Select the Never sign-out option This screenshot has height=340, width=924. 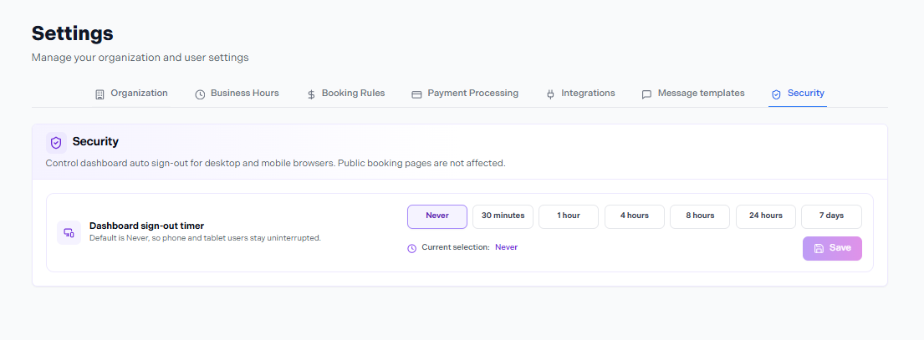click(x=437, y=216)
